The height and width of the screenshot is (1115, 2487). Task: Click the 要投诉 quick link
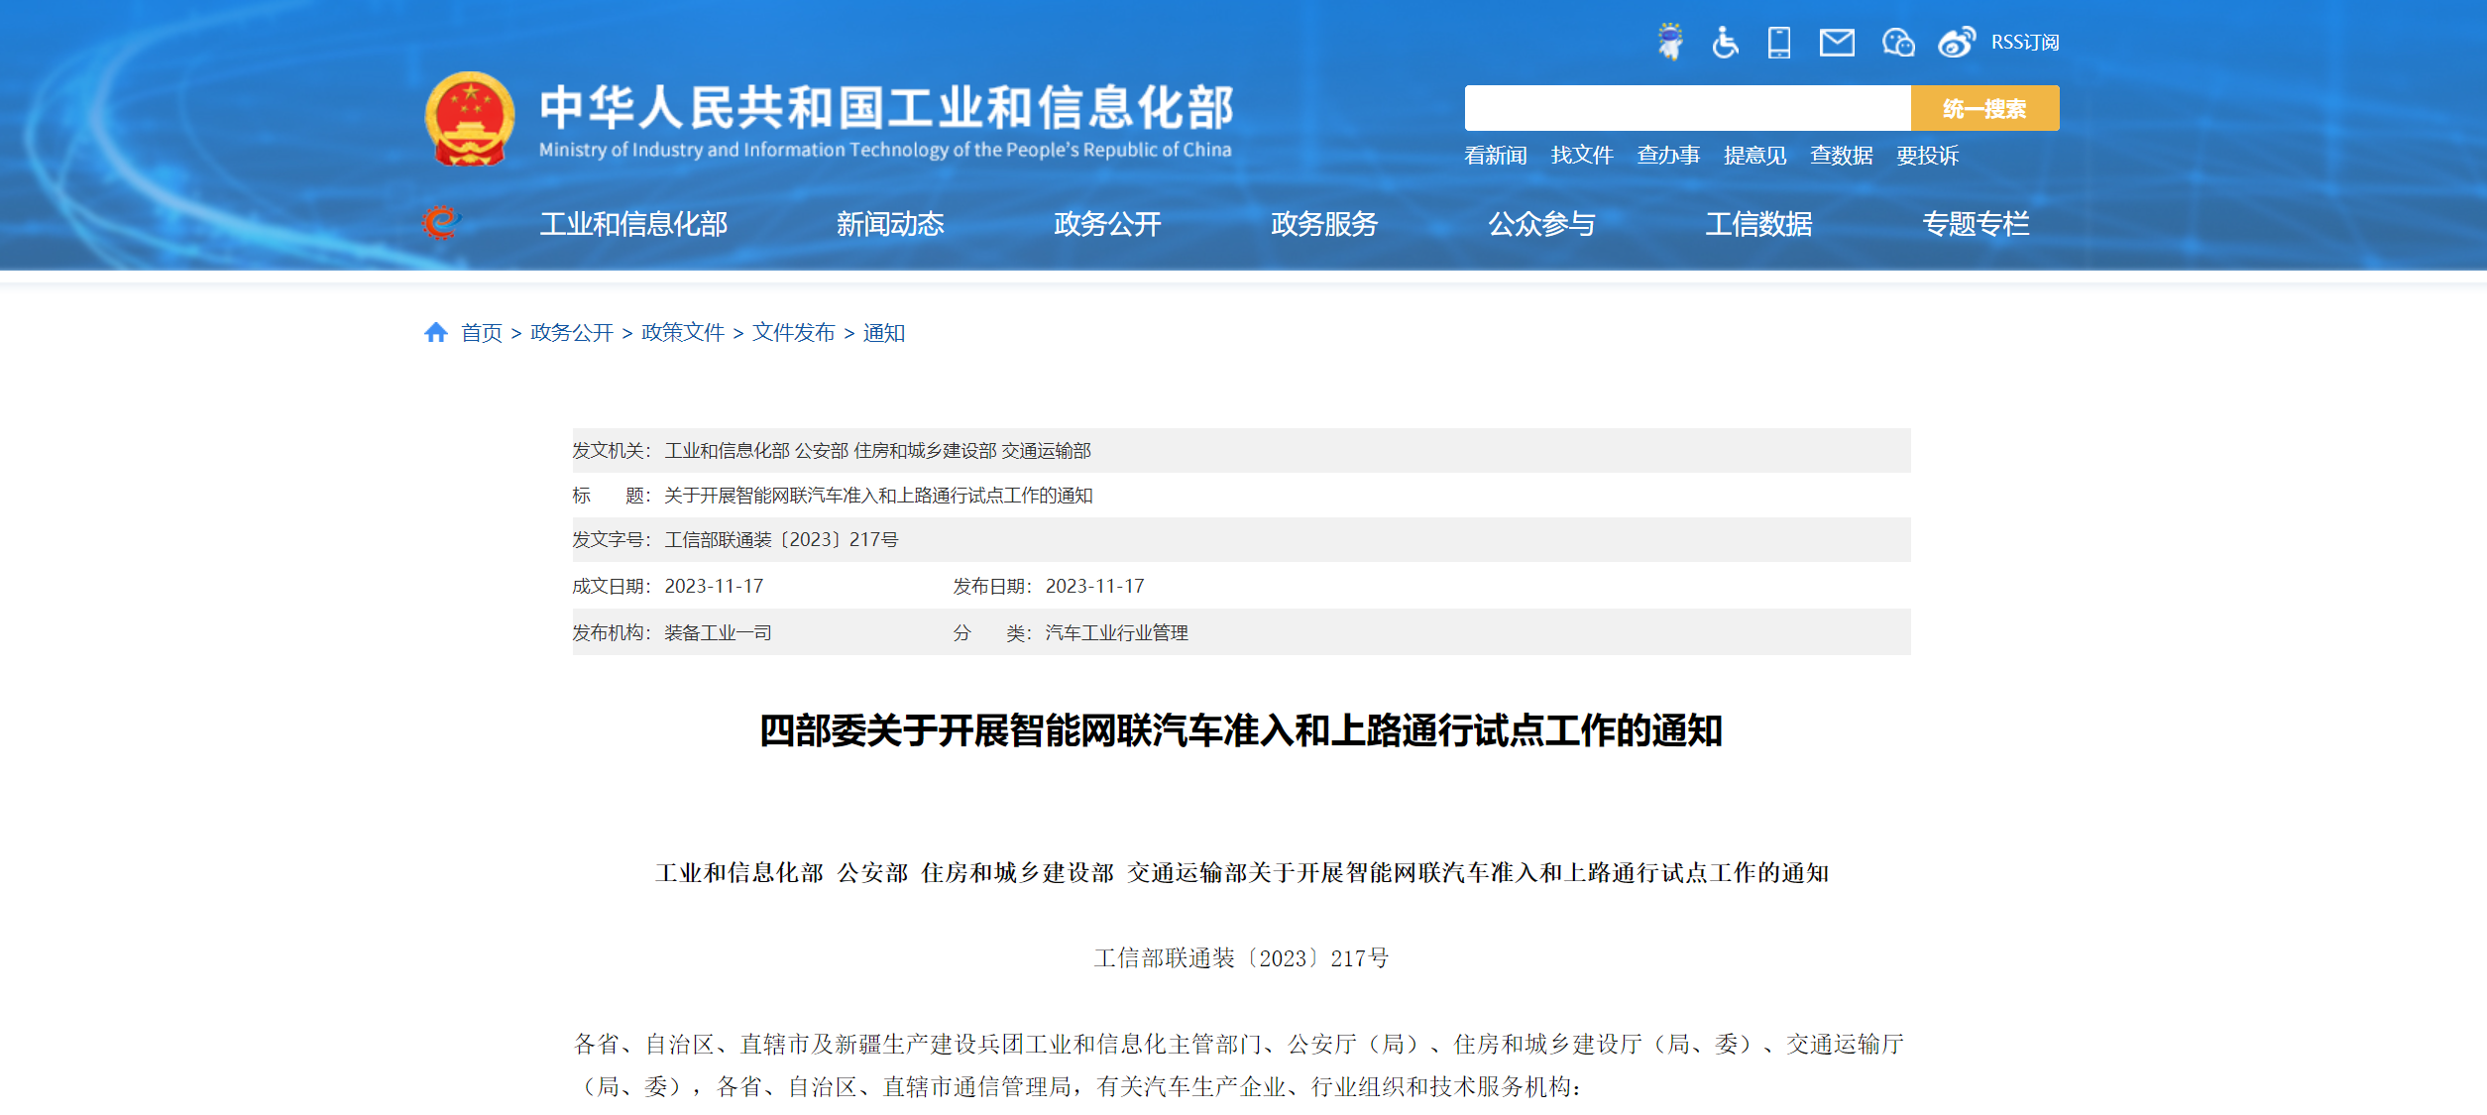(x=1927, y=156)
